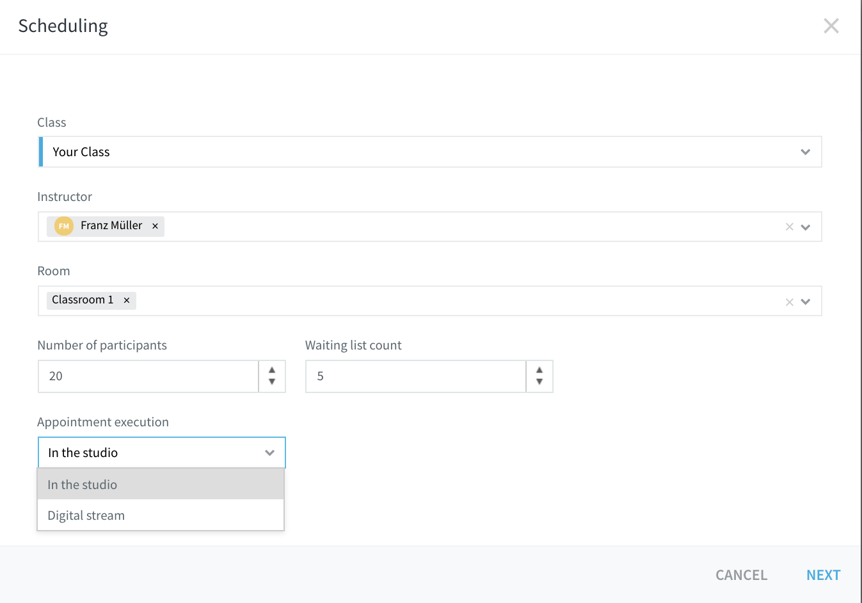This screenshot has width=862, height=603.
Task: Click the Number of participants label
Action: pyautogui.click(x=102, y=345)
